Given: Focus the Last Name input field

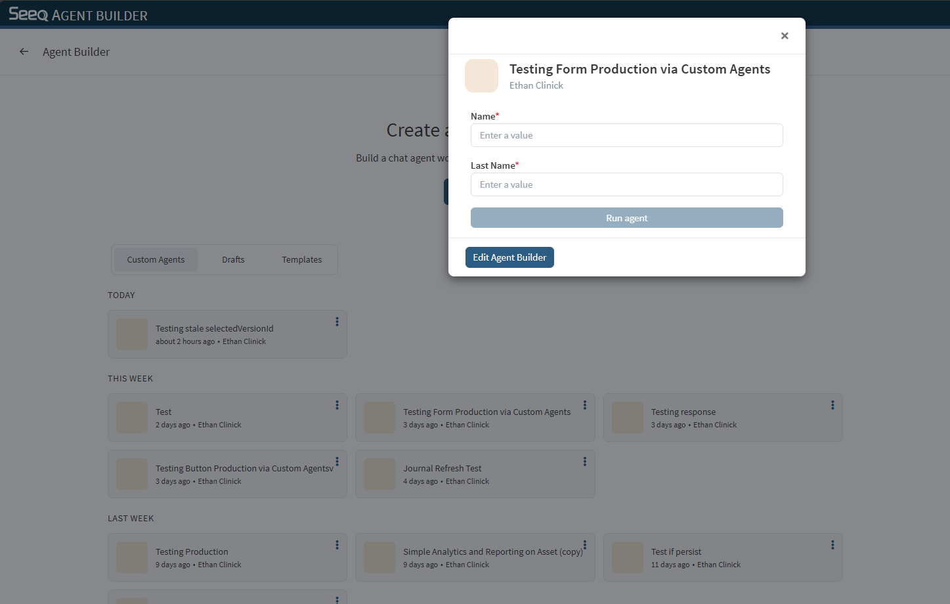Looking at the screenshot, I should click(x=627, y=184).
